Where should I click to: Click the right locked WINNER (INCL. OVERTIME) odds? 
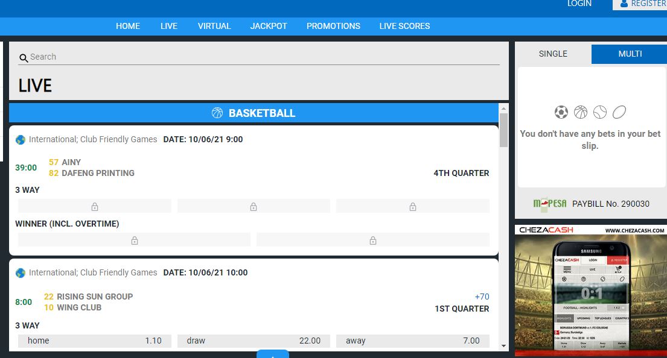(x=373, y=240)
